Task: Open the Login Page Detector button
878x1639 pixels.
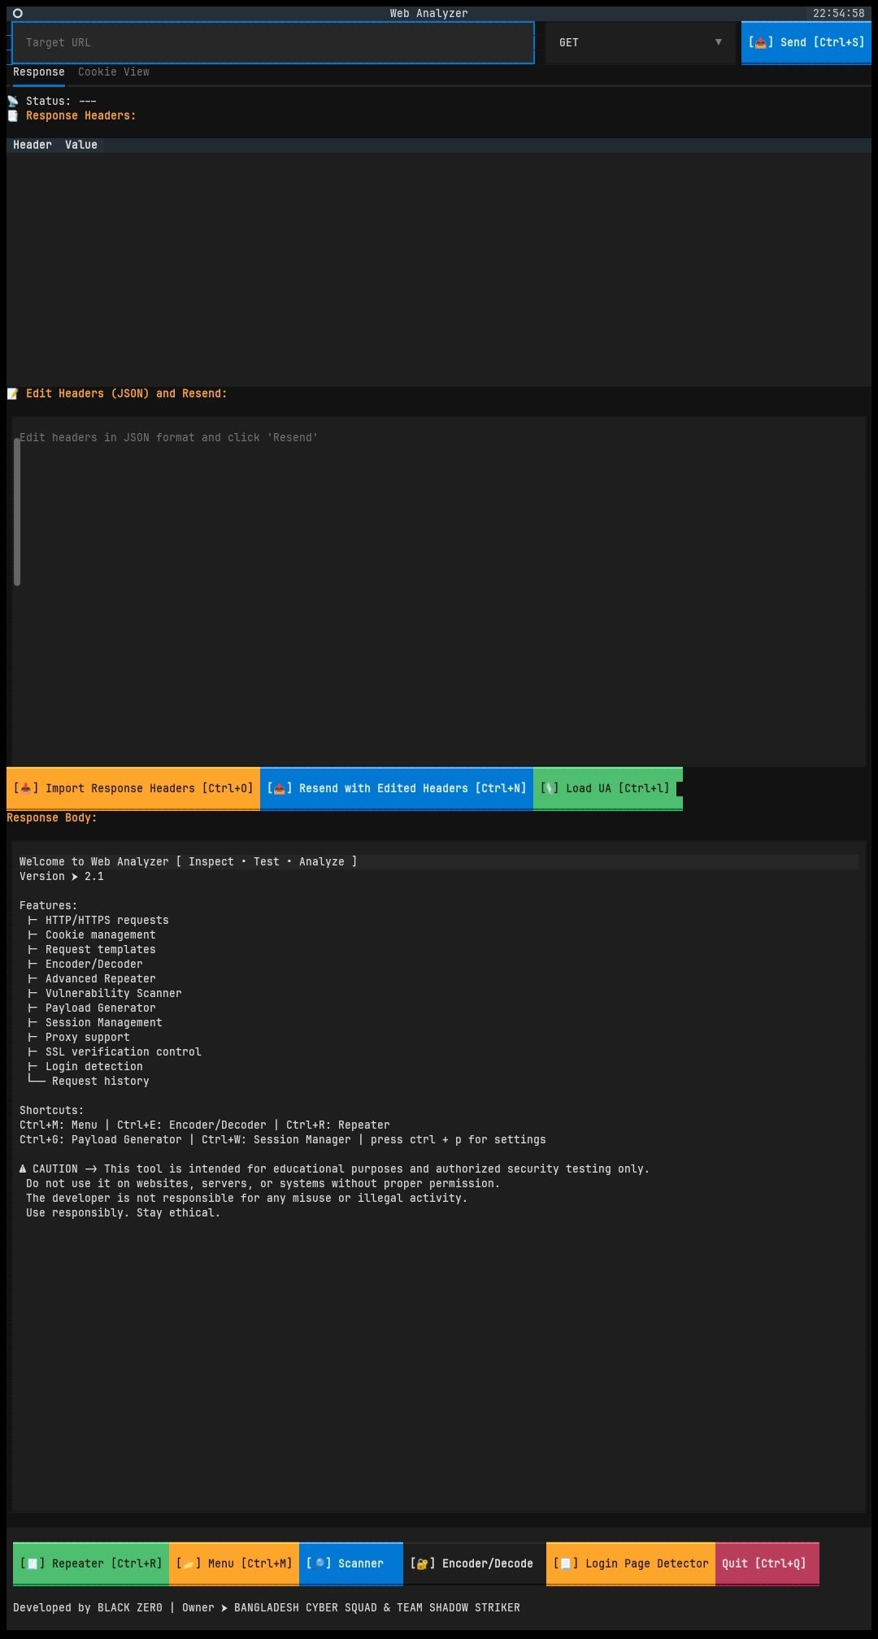Action: pos(631,1563)
